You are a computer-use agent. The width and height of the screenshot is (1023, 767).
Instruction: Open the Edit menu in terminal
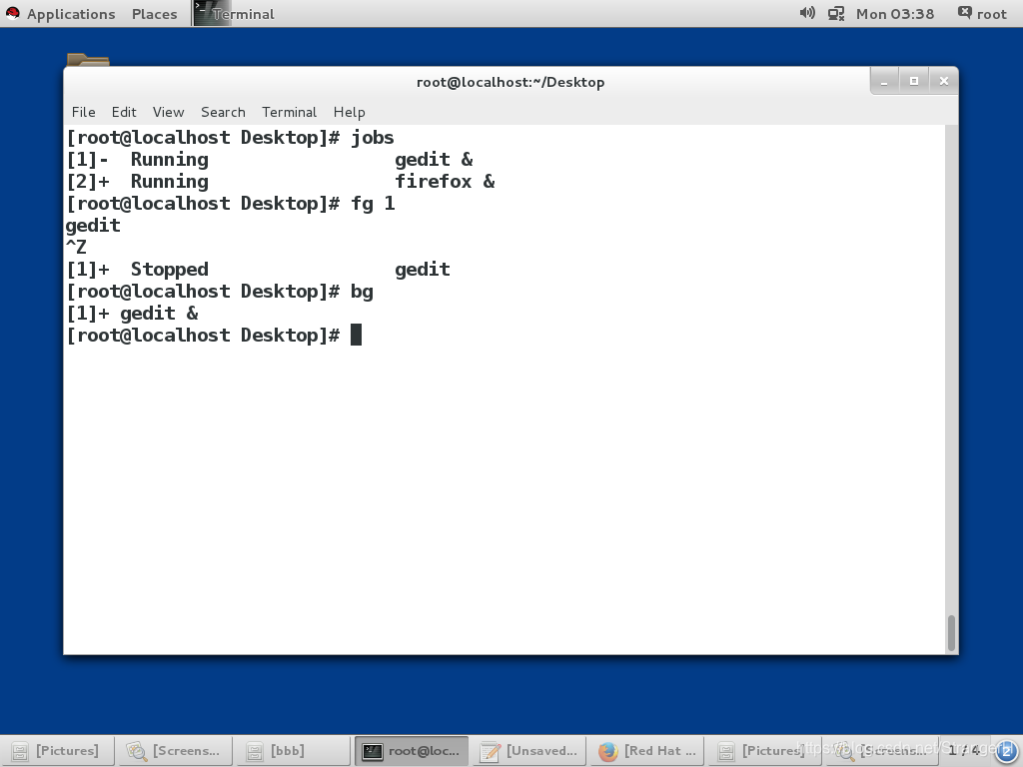124,112
